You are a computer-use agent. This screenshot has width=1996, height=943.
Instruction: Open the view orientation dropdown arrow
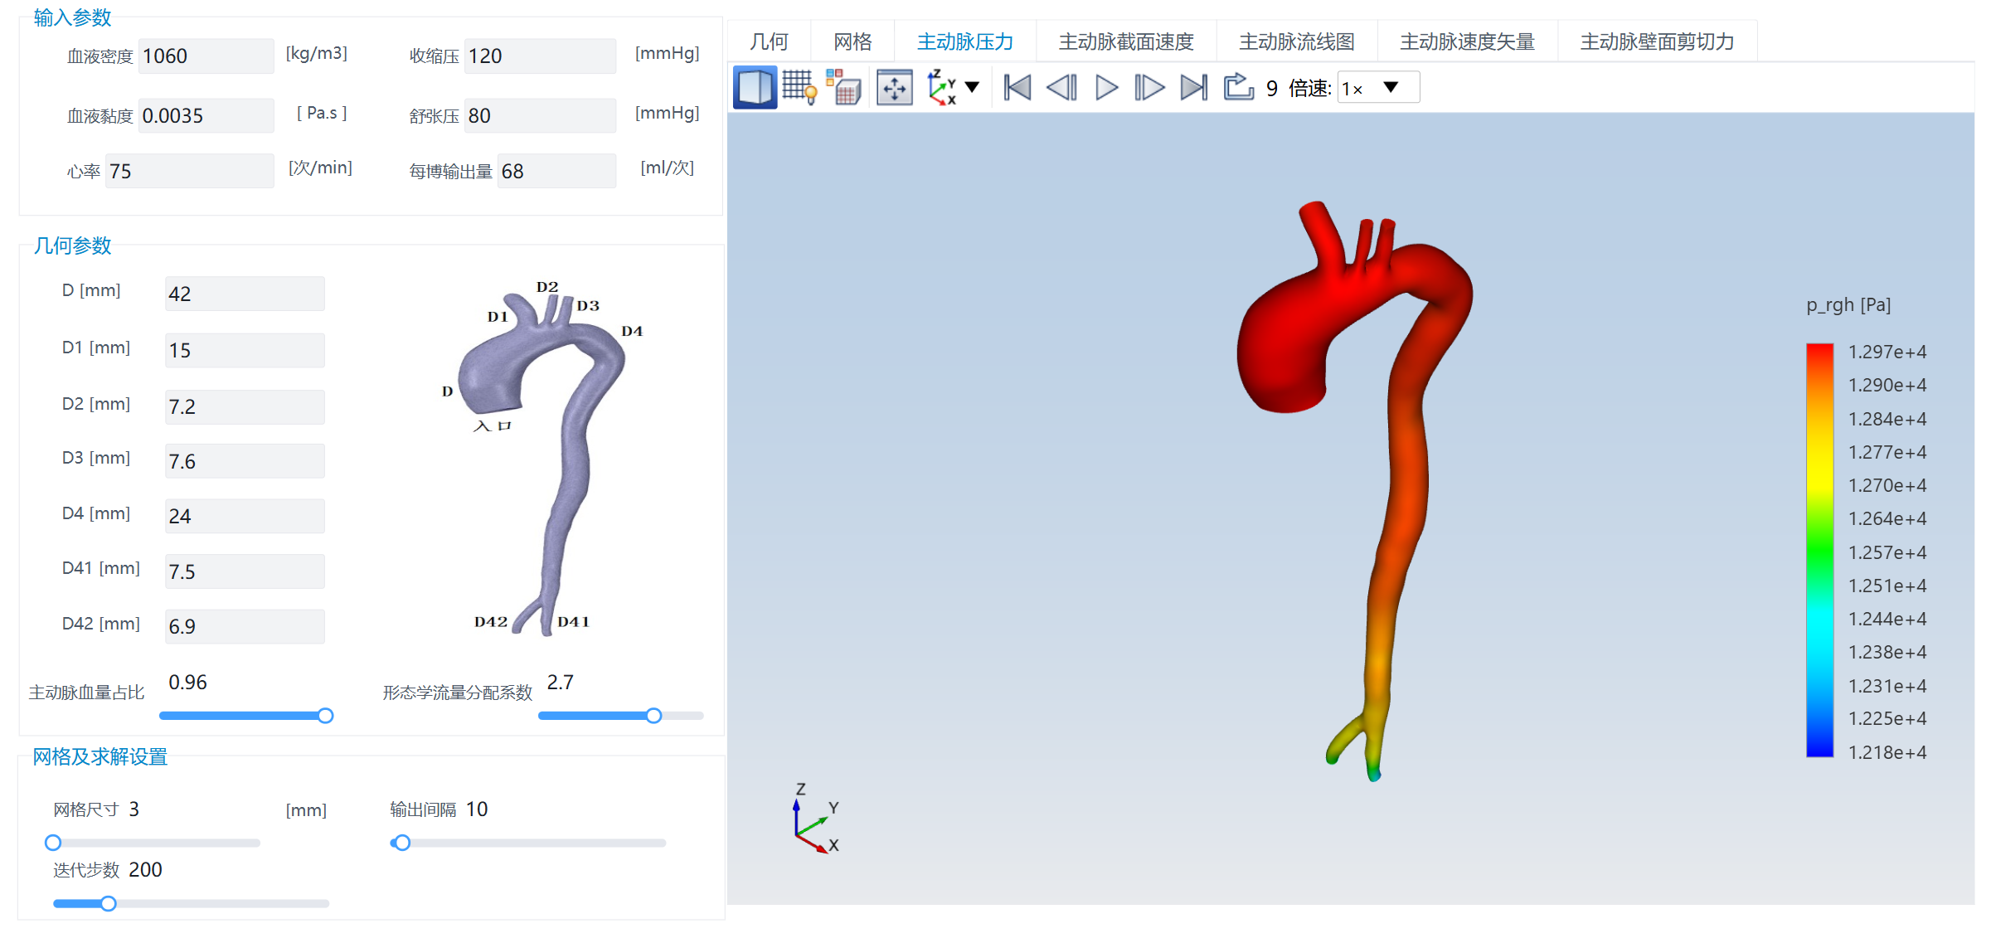point(972,87)
